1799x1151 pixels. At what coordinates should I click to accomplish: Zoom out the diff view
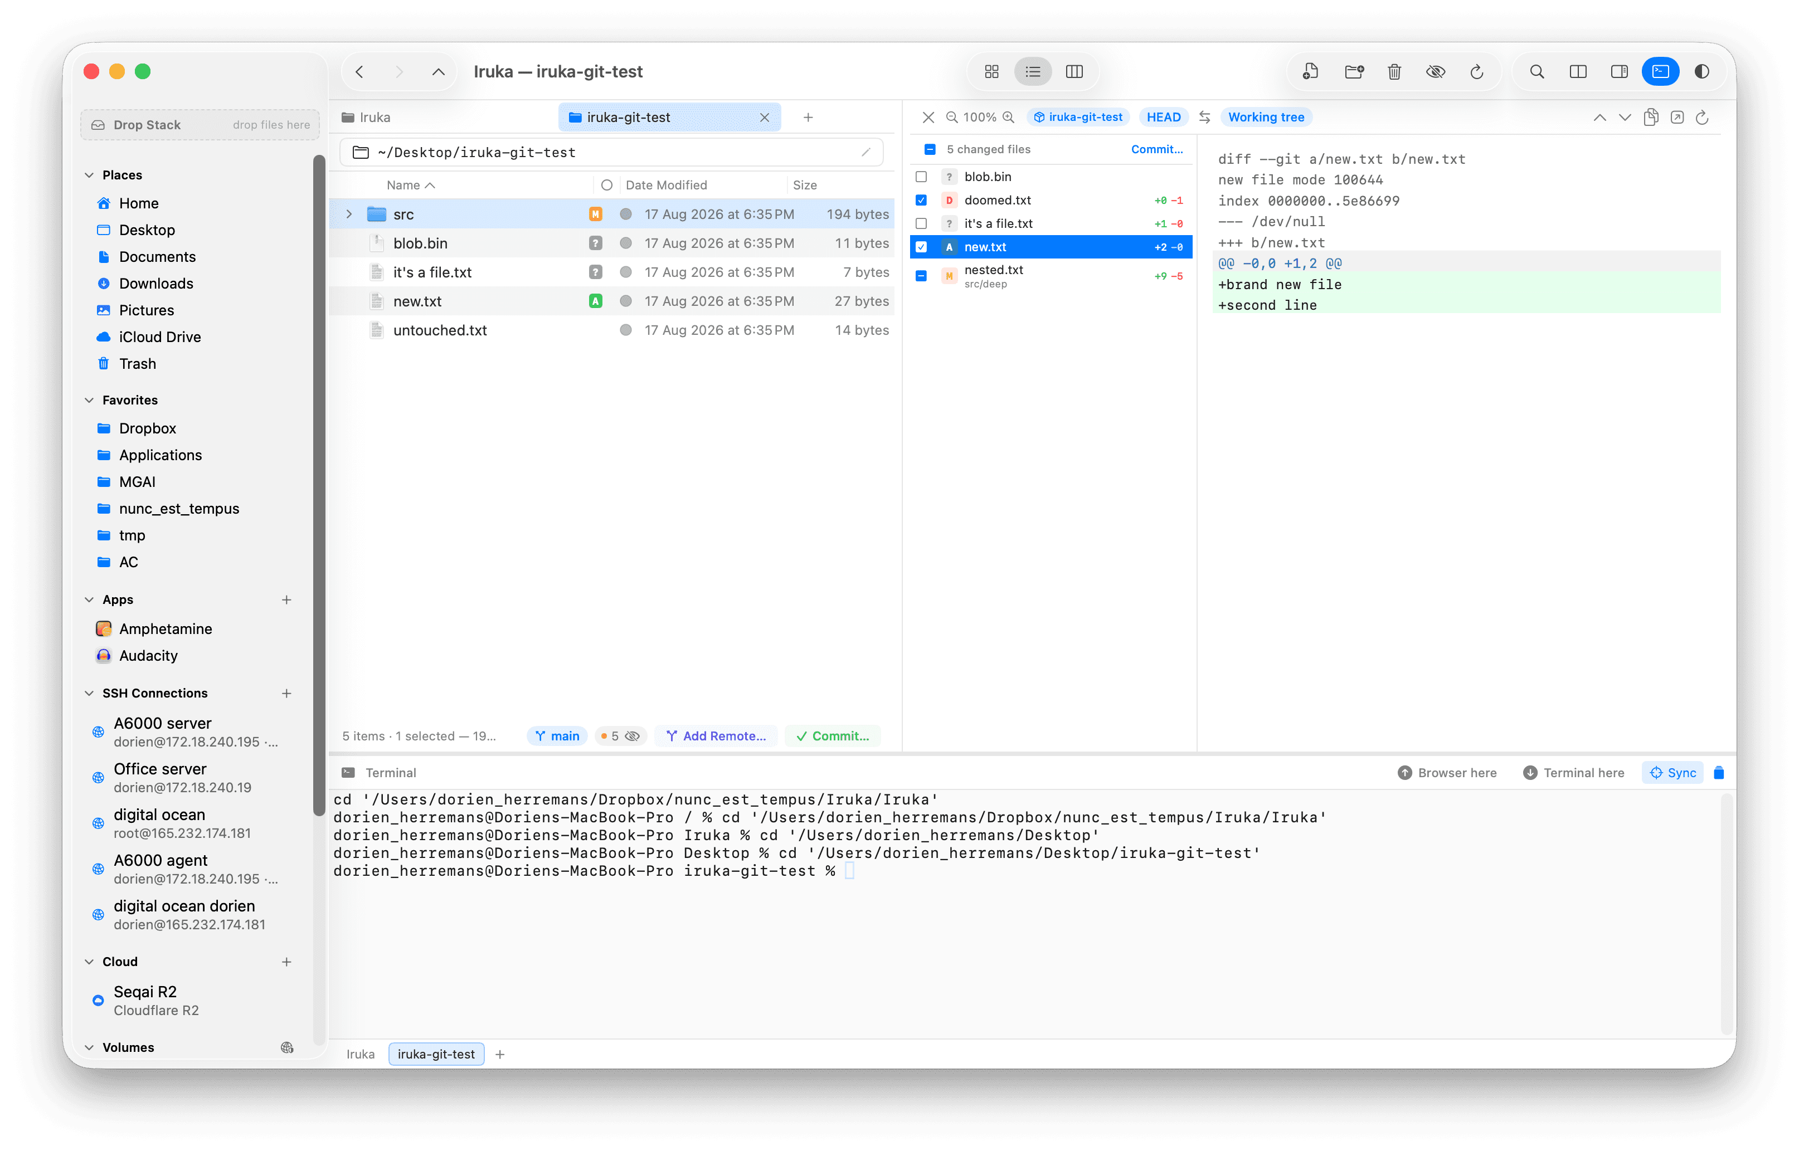tap(952, 118)
